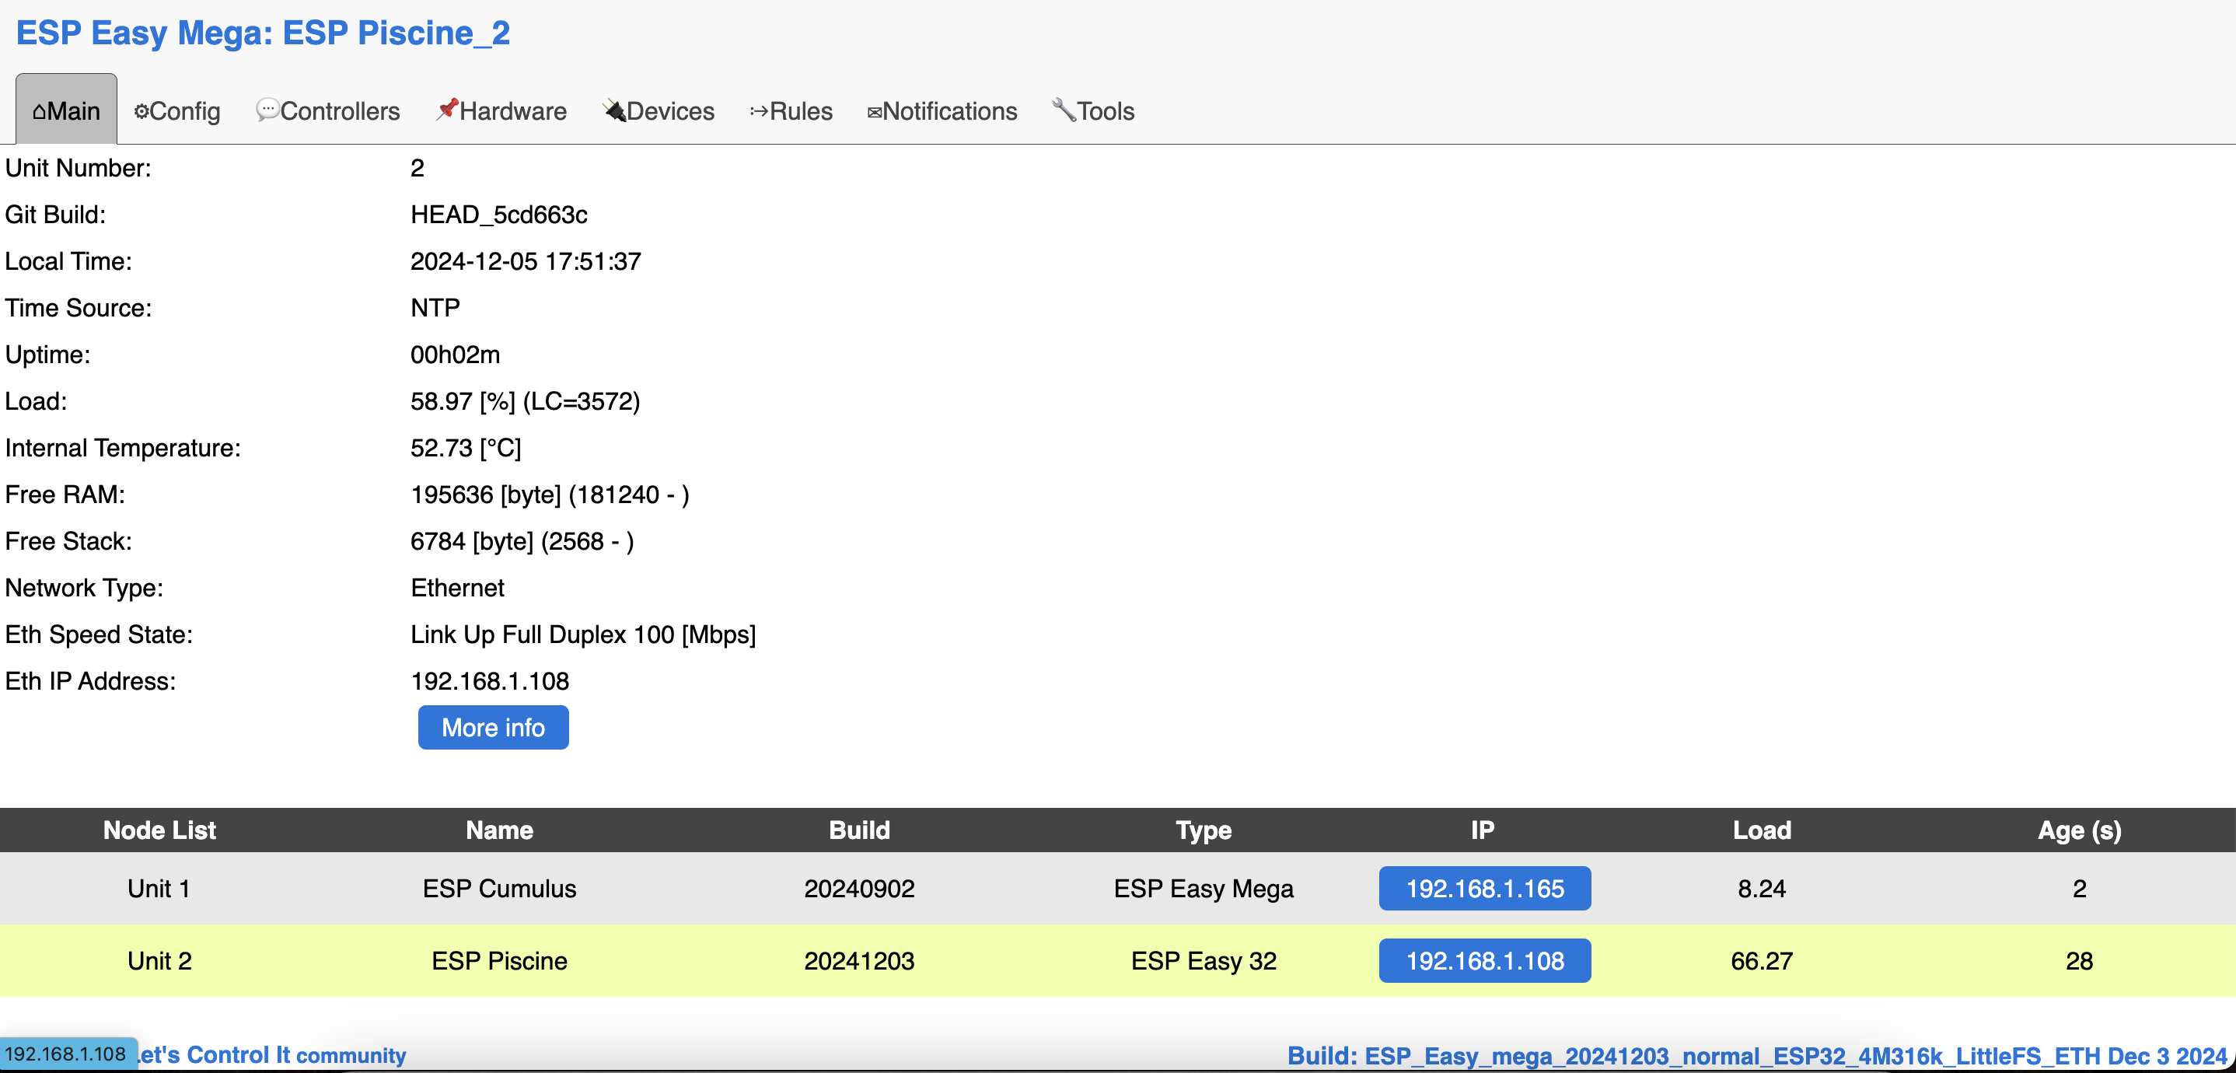
Task: Open Notifications tab with envelope icon
Action: click(942, 111)
